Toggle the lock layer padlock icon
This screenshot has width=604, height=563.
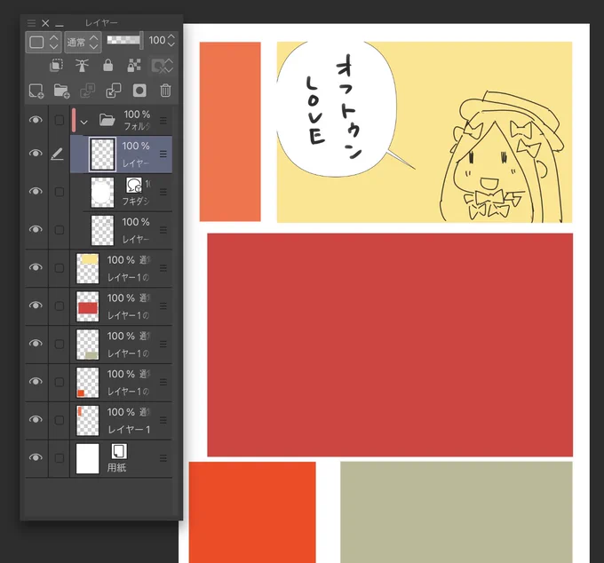[108, 65]
